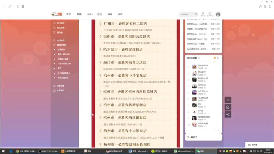Click the location pin beside 贵阳市 云潭路店
This screenshot has width=274, height=154.
[100, 37]
